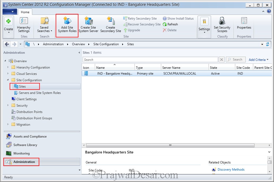Select the Home ribbon tab
274x182 pixels.
(x=25, y=12)
